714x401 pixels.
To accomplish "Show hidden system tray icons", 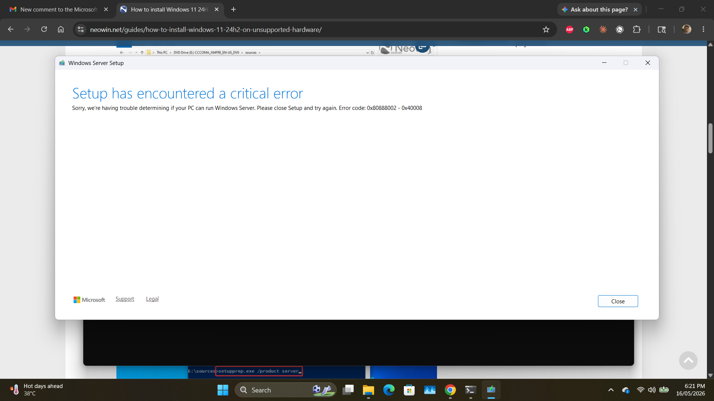I will point(611,390).
